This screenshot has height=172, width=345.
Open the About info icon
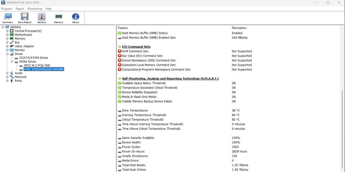pos(76,18)
